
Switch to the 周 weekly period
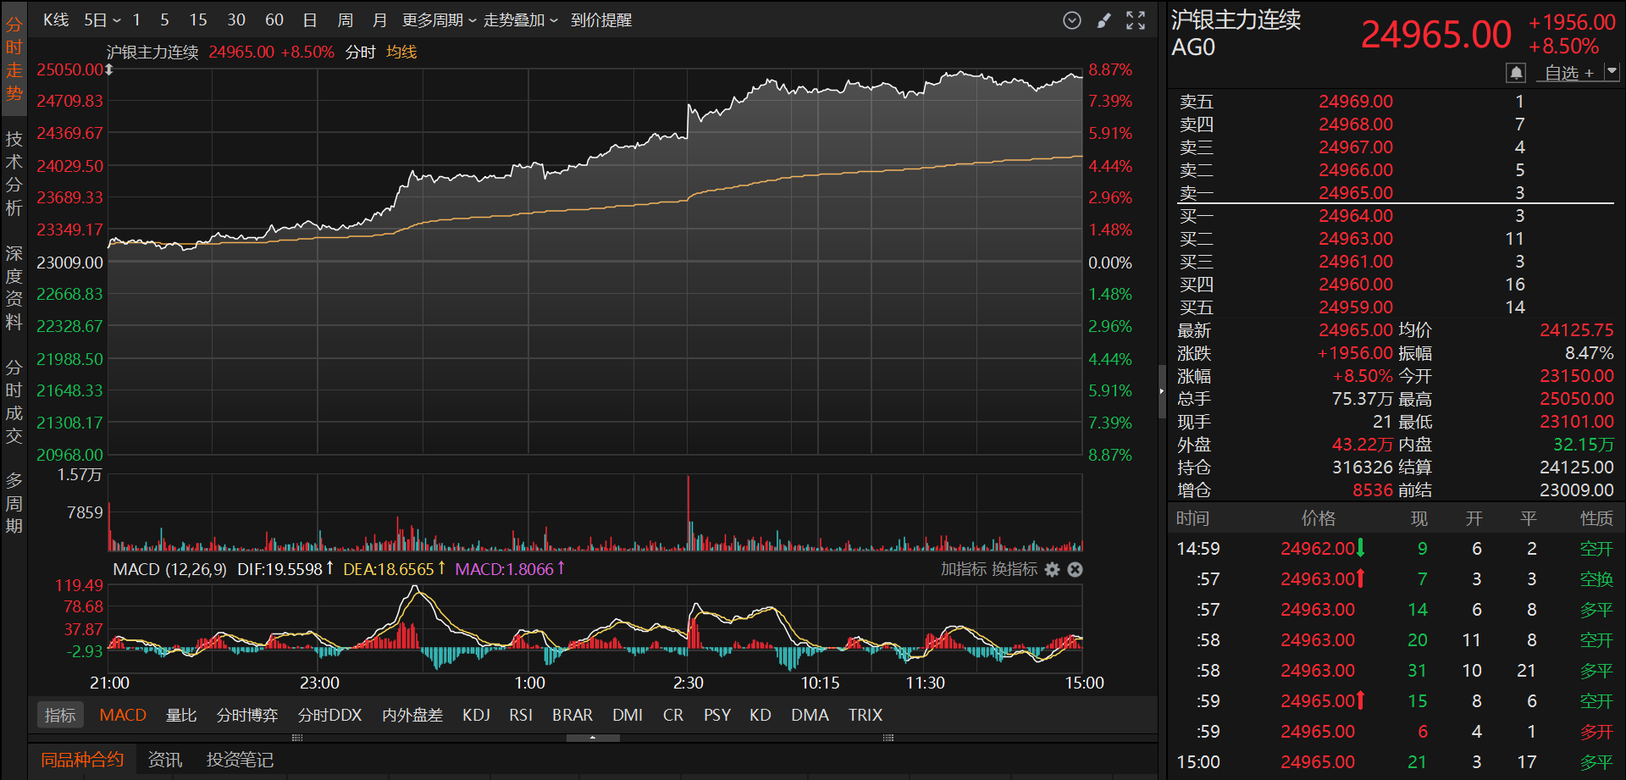pyautogui.click(x=345, y=20)
